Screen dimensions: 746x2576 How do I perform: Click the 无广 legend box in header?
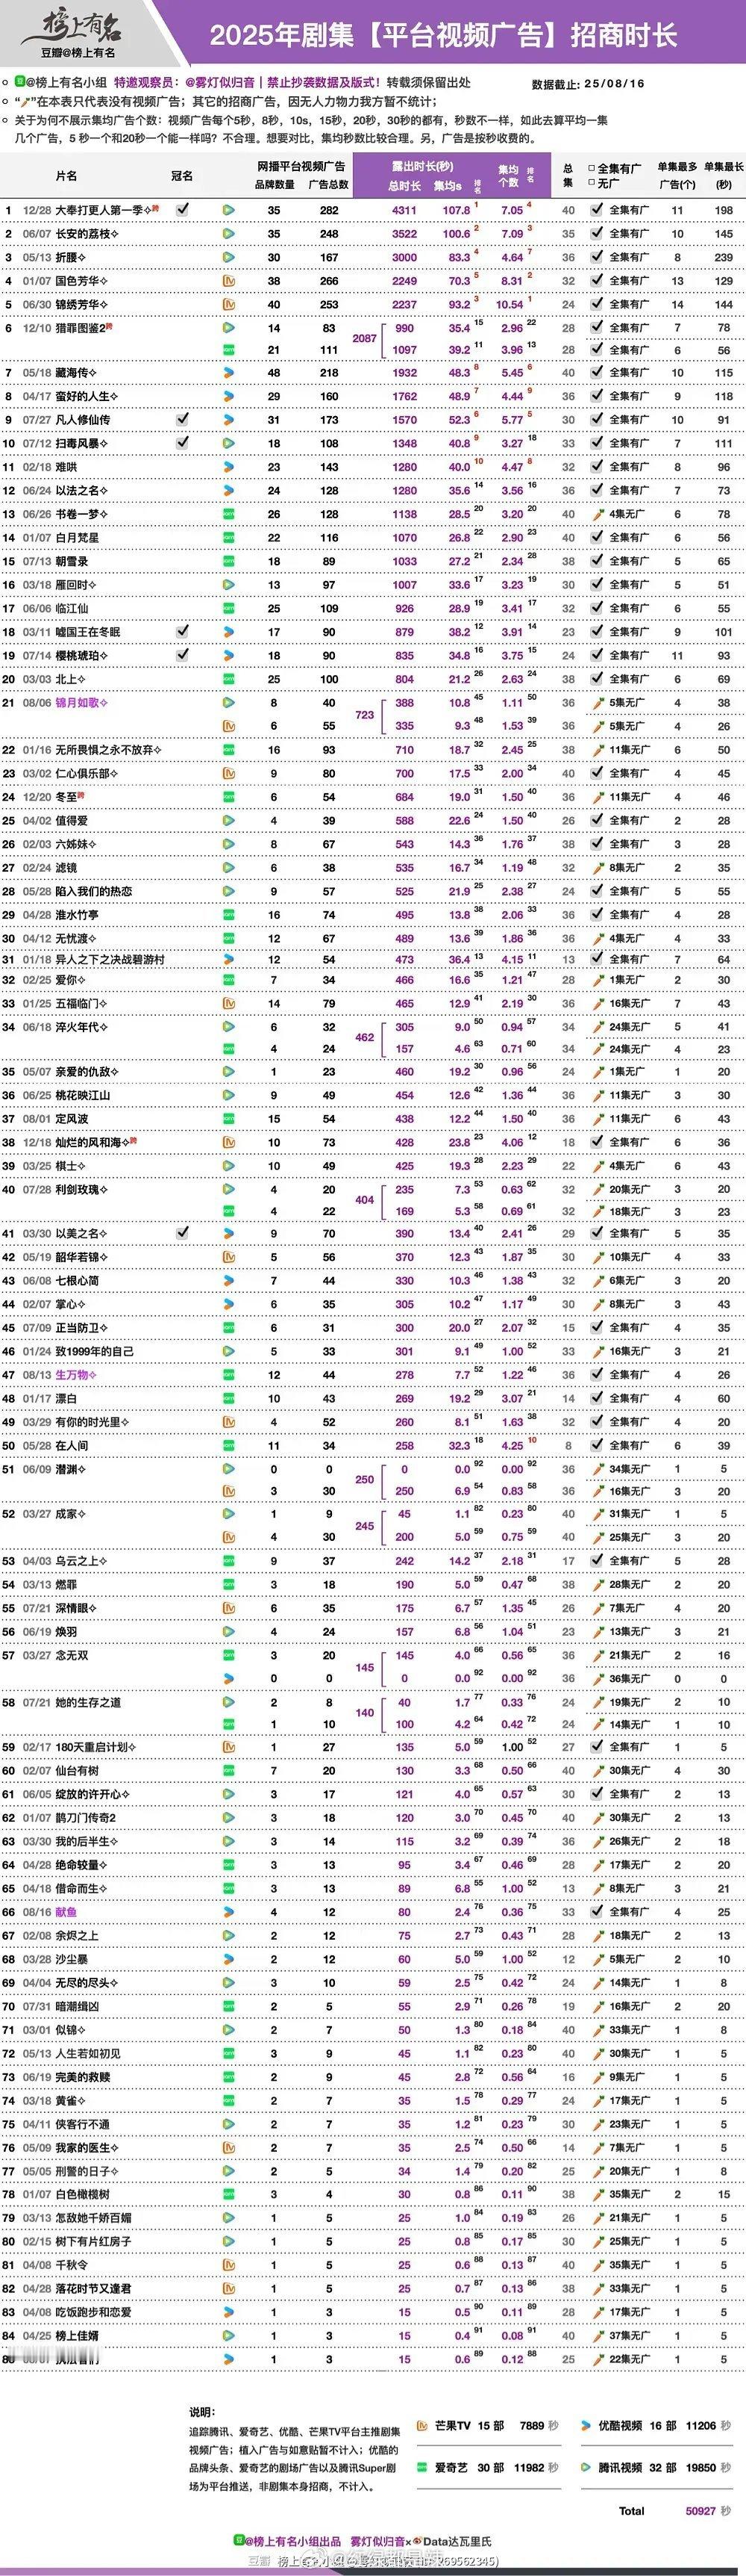pos(592,183)
